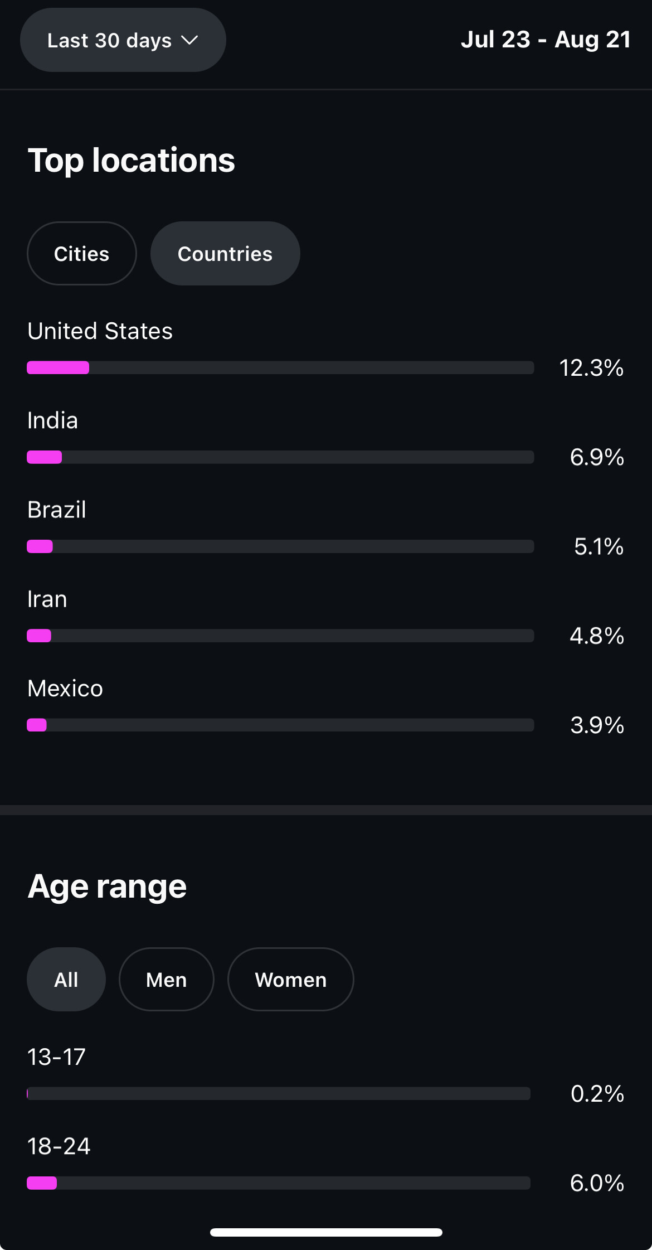This screenshot has width=652, height=1250.
Task: Tap the United States country label
Action: pos(100,331)
